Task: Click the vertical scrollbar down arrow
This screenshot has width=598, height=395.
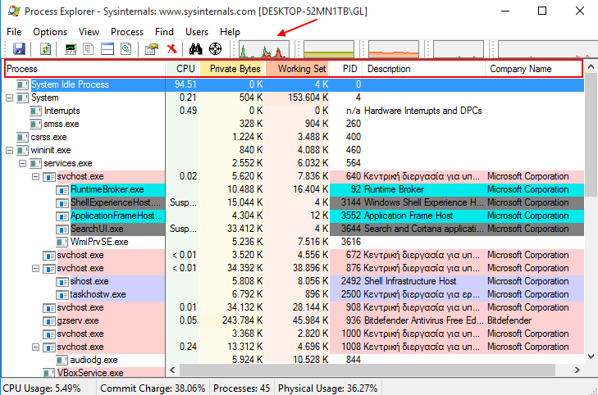Action: (591, 357)
